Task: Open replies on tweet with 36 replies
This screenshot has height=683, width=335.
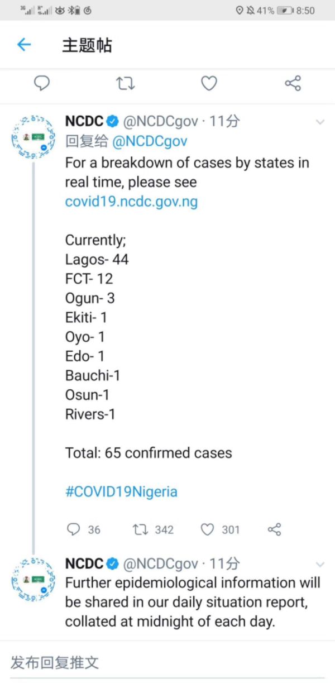Action: coord(74,529)
